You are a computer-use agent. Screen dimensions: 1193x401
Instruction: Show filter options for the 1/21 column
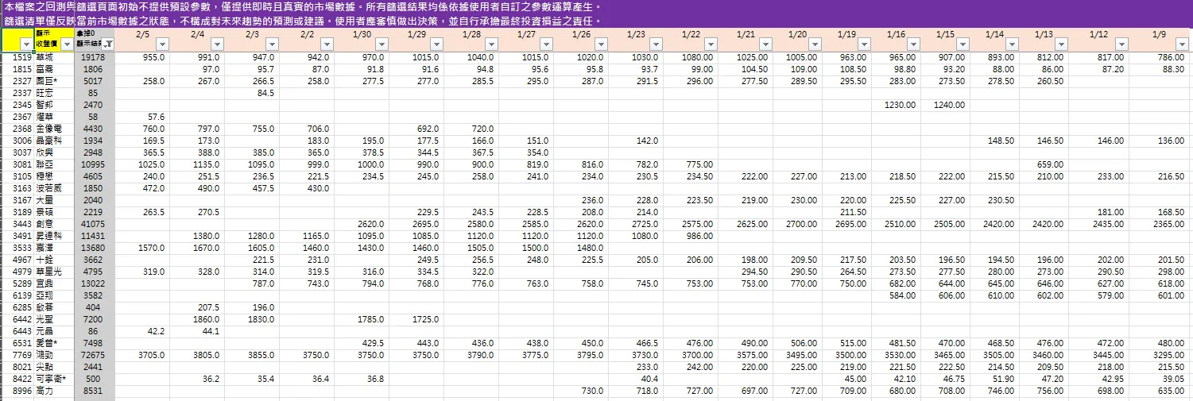coord(765,45)
